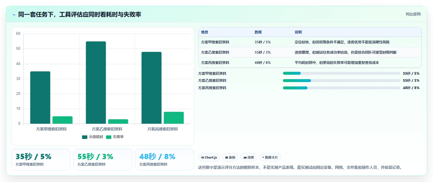The height and width of the screenshot is (182, 433).
Task: Click the 维度 column header
Action: point(205,32)
